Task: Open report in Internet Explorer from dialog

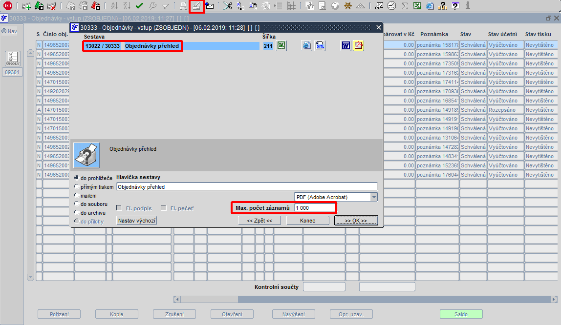Action: click(306, 46)
